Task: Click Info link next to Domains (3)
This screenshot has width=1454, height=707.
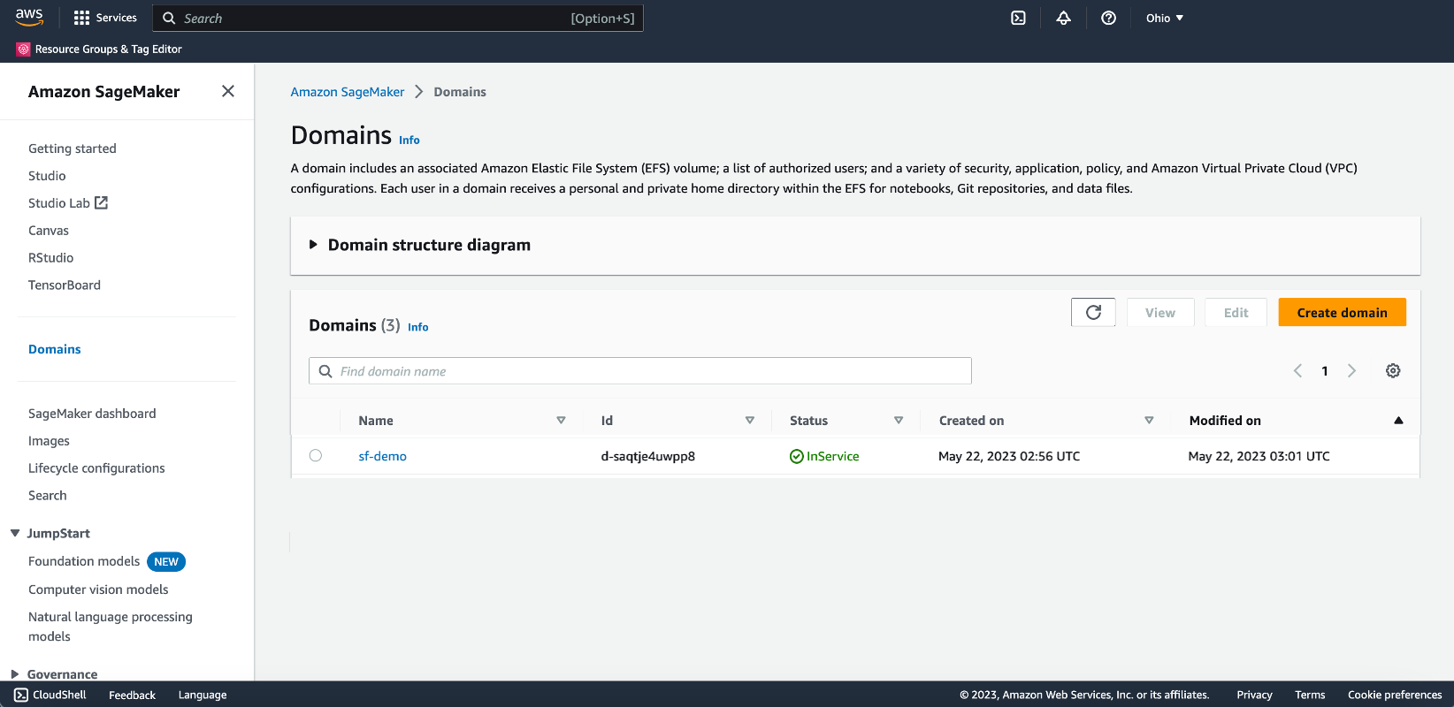Action: [418, 327]
